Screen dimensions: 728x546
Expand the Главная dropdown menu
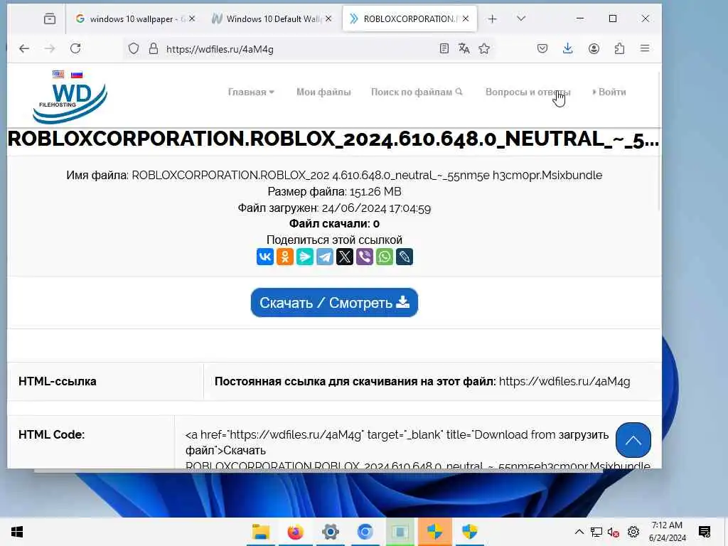click(251, 92)
